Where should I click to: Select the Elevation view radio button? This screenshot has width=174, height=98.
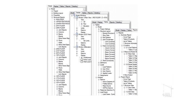pos(82,26)
